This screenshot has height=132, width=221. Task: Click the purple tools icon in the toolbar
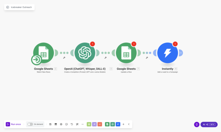(94, 124)
